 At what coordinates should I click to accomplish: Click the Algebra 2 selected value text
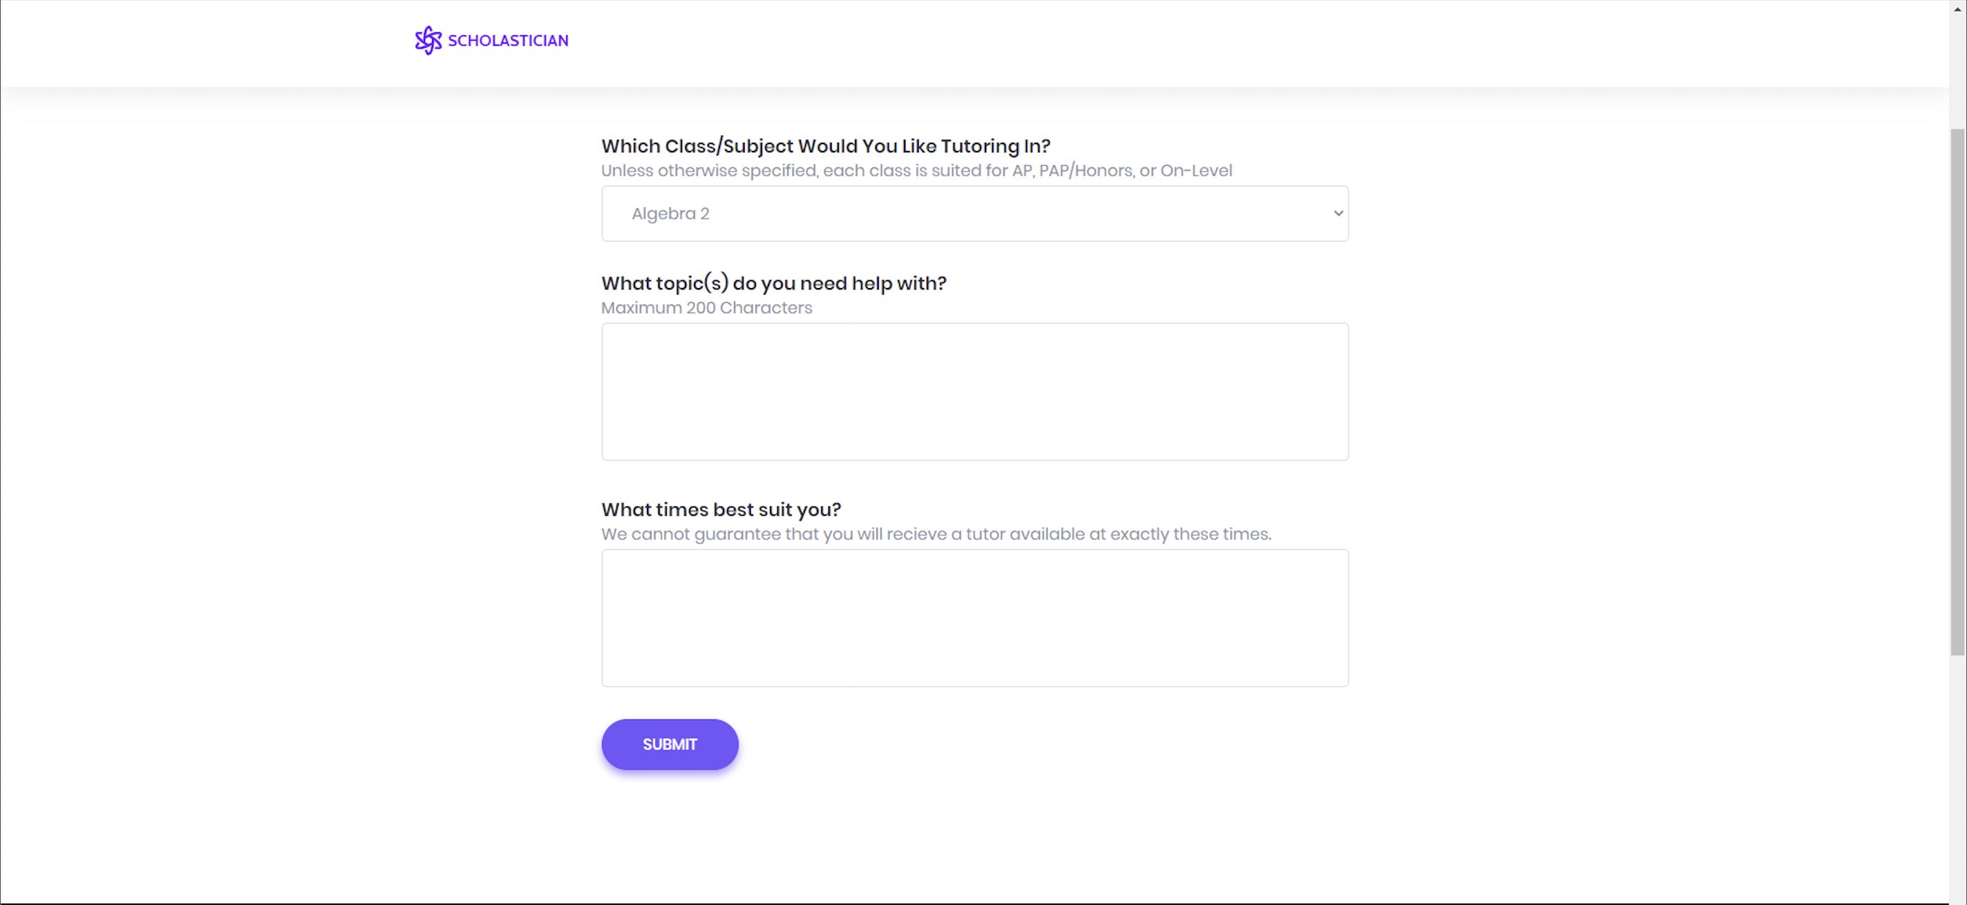(670, 214)
